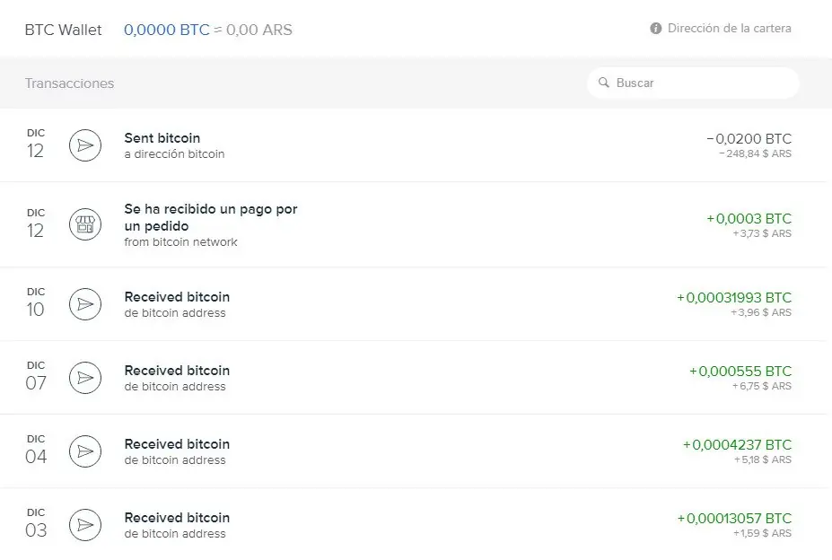
Task: Open the Se ha recibido un pago entry
Action: tap(211, 216)
